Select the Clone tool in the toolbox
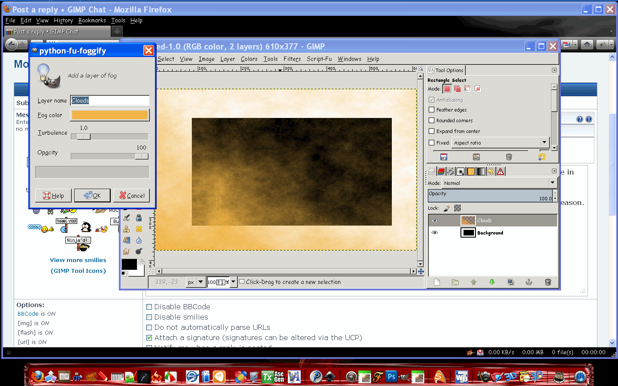Image resolution: width=618 pixels, height=386 pixels. [x=127, y=229]
